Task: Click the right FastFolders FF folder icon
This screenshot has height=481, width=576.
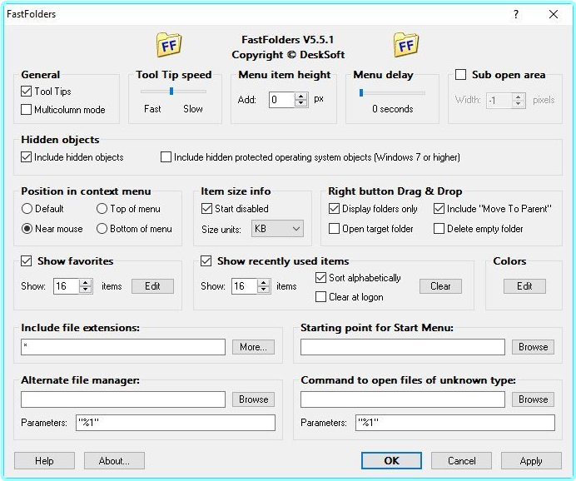Action: pyautogui.click(x=405, y=45)
